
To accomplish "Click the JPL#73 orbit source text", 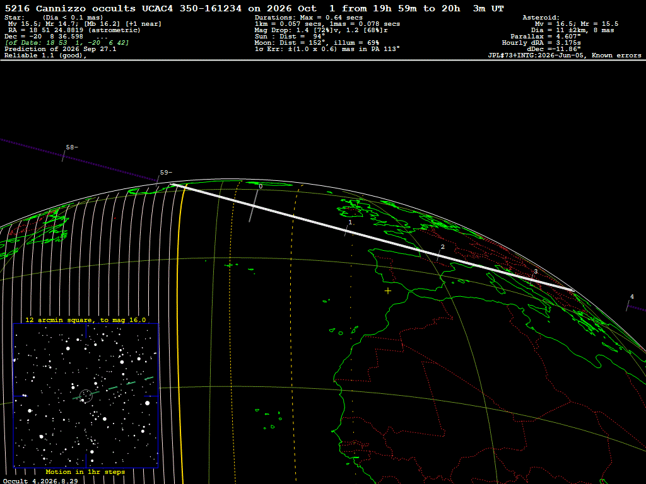I will [565, 55].
